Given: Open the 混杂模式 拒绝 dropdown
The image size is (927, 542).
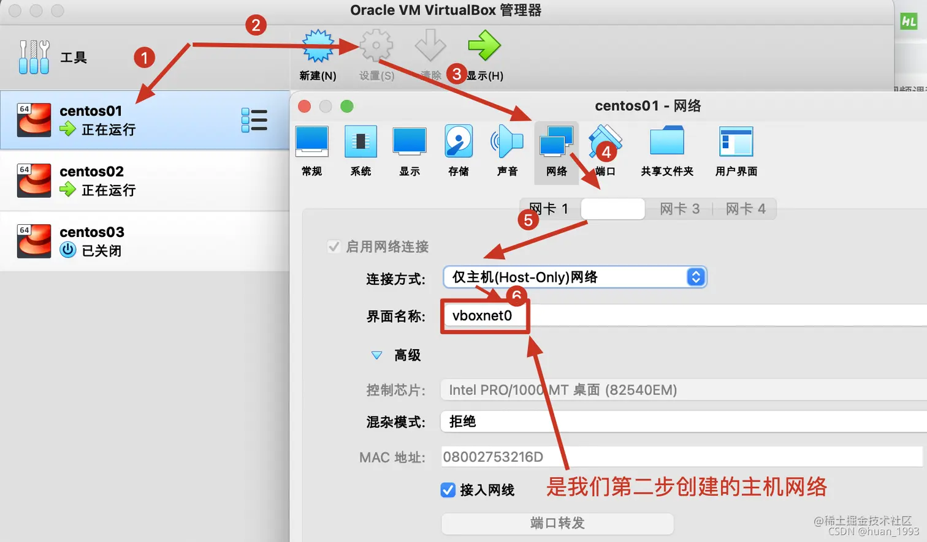Looking at the screenshot, I should coord(684,421).
